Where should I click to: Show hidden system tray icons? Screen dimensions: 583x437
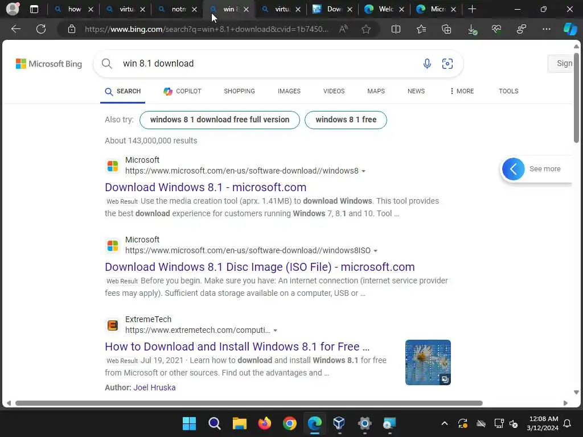pos(444,423)
